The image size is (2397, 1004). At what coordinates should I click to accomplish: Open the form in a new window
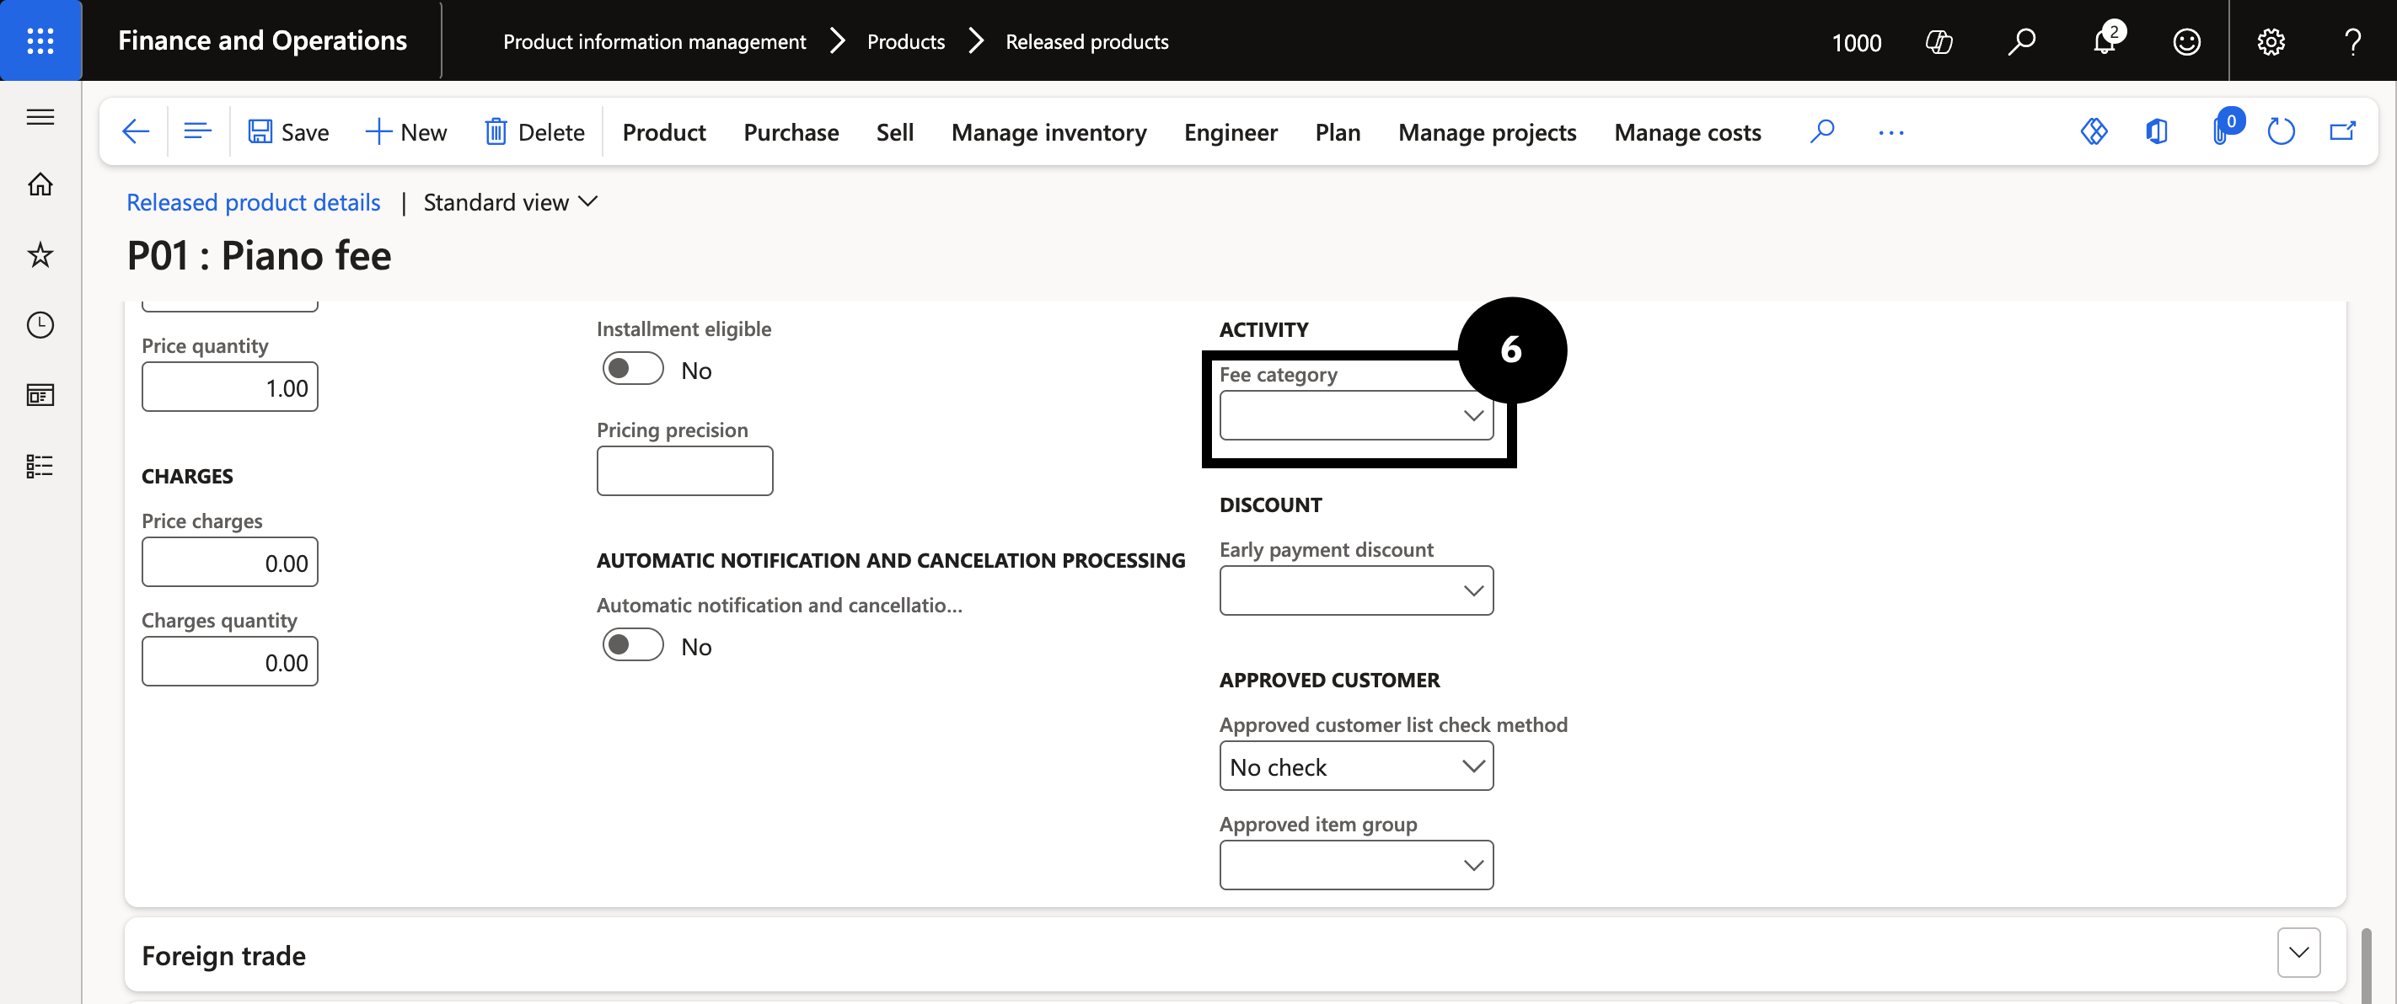[x=2342, y=132]
